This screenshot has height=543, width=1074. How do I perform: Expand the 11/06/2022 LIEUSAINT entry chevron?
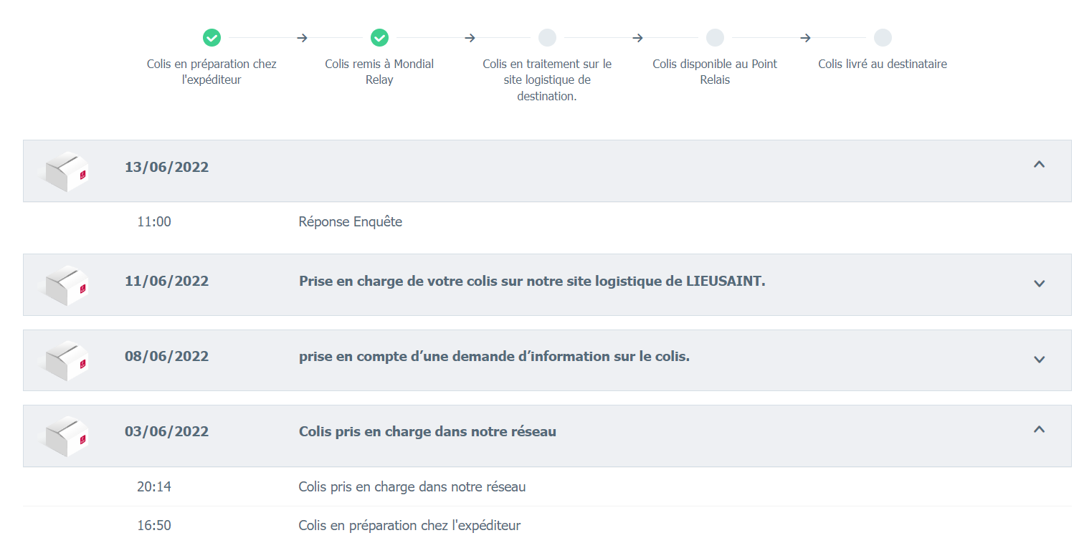click(x=1039, y=284)
